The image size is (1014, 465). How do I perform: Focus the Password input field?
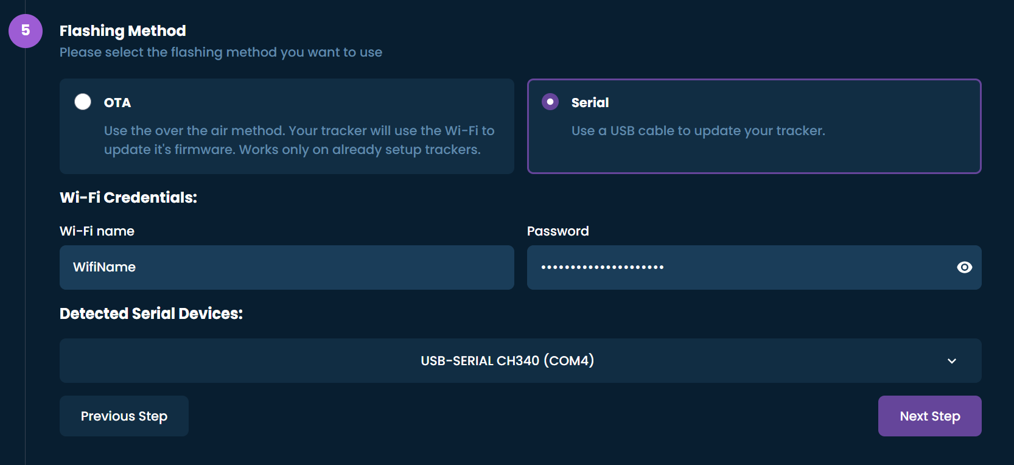[x=754, y=267]
